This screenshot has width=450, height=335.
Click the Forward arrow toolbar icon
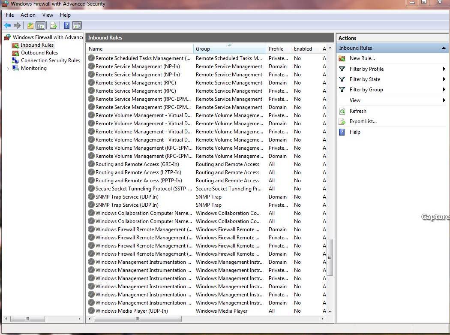[17, 26]
